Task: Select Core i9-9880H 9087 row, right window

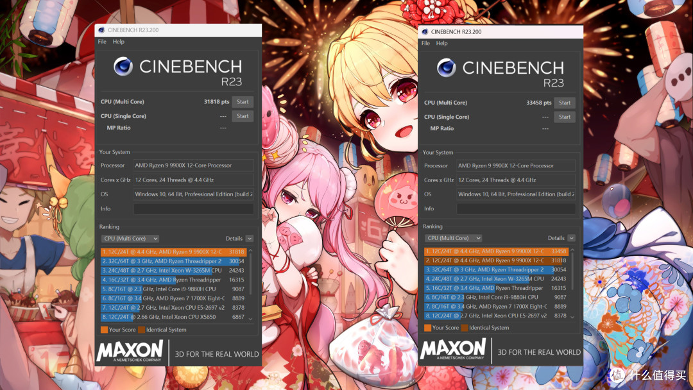Action: click(x=496, y=297)
